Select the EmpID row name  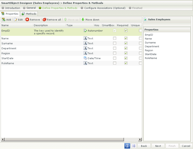coord(6,31)
